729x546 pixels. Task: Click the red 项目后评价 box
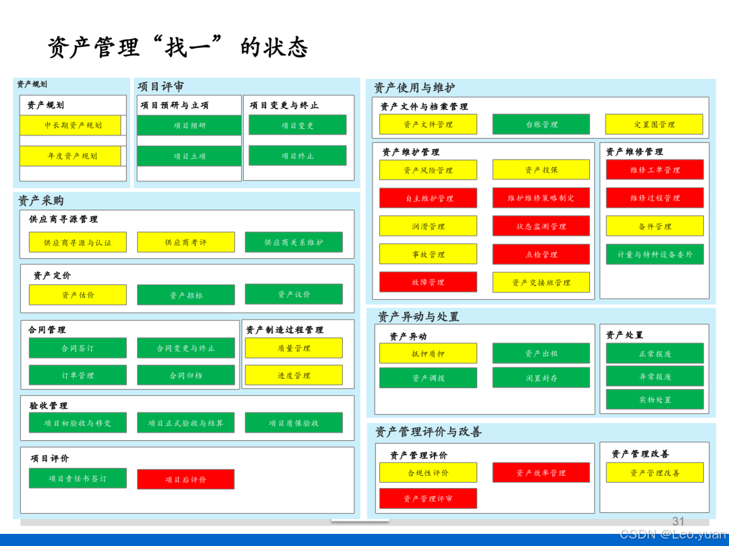point(186,479)
